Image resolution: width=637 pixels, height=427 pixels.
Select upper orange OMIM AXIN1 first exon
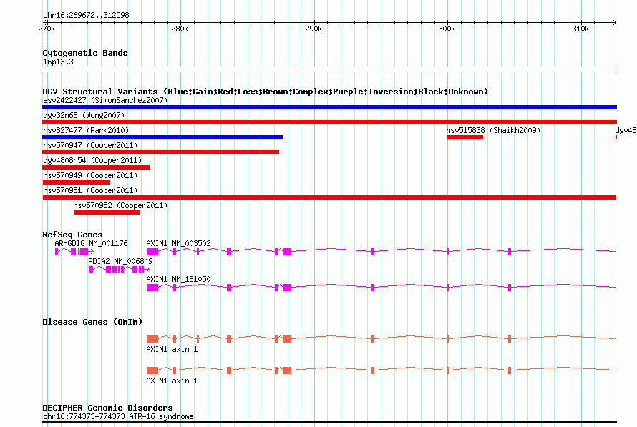(152, 339)
